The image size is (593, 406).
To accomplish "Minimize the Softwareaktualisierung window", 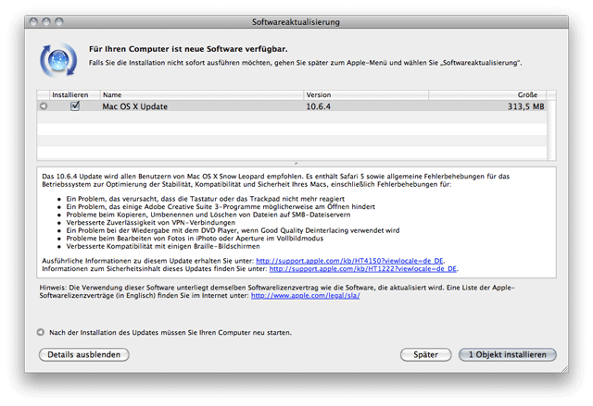I will (46, 22).
